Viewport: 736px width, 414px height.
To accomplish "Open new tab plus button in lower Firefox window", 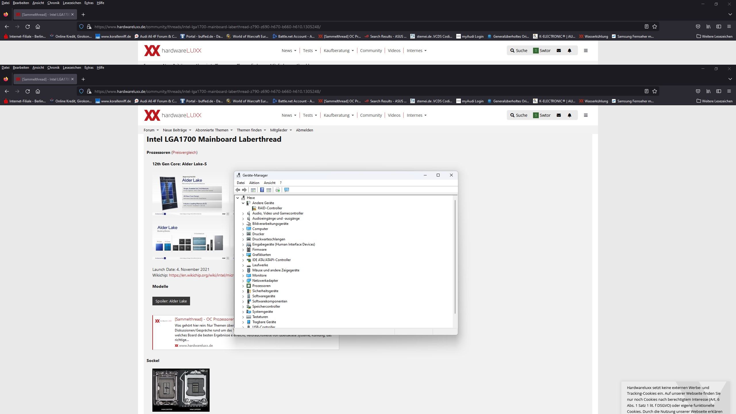I will tap(83, 79).
